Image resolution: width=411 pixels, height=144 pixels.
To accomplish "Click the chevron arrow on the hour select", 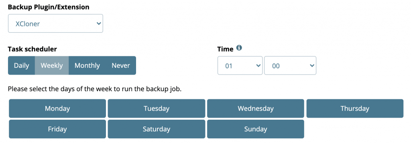I will [258, 66].
